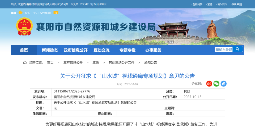Switch to traditional Chinese with 繁體
The height and width of the screenshot is (127, 255).
click(210, 4)
